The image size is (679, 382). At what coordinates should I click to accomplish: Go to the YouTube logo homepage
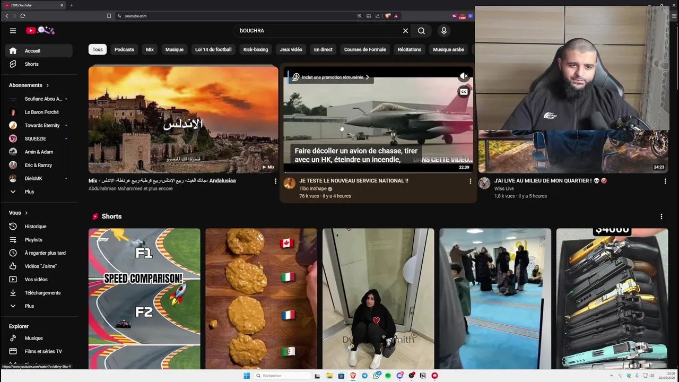click(x=40, y=30)
